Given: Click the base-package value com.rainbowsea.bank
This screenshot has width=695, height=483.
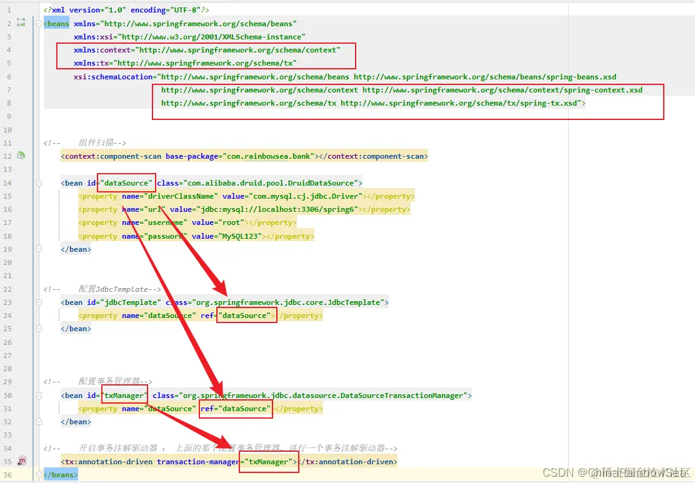Looking at the screenshot, I should pos(268,156).
